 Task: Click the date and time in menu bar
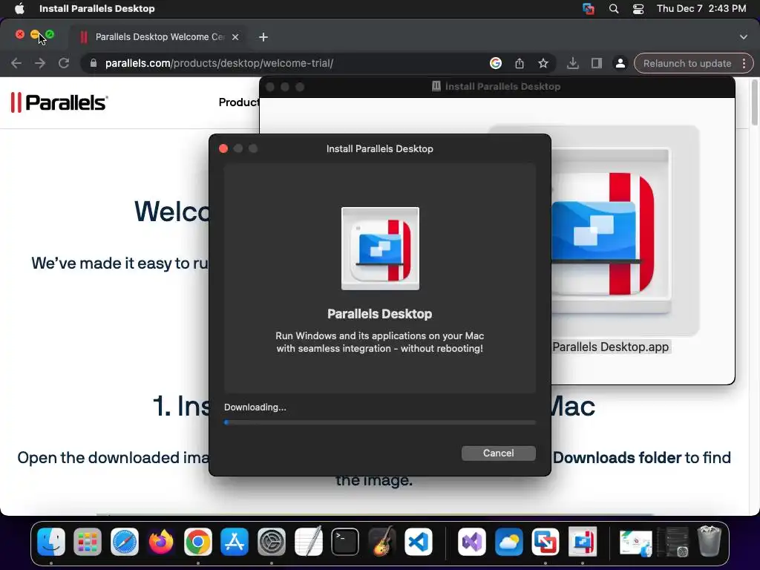point(701,8)
